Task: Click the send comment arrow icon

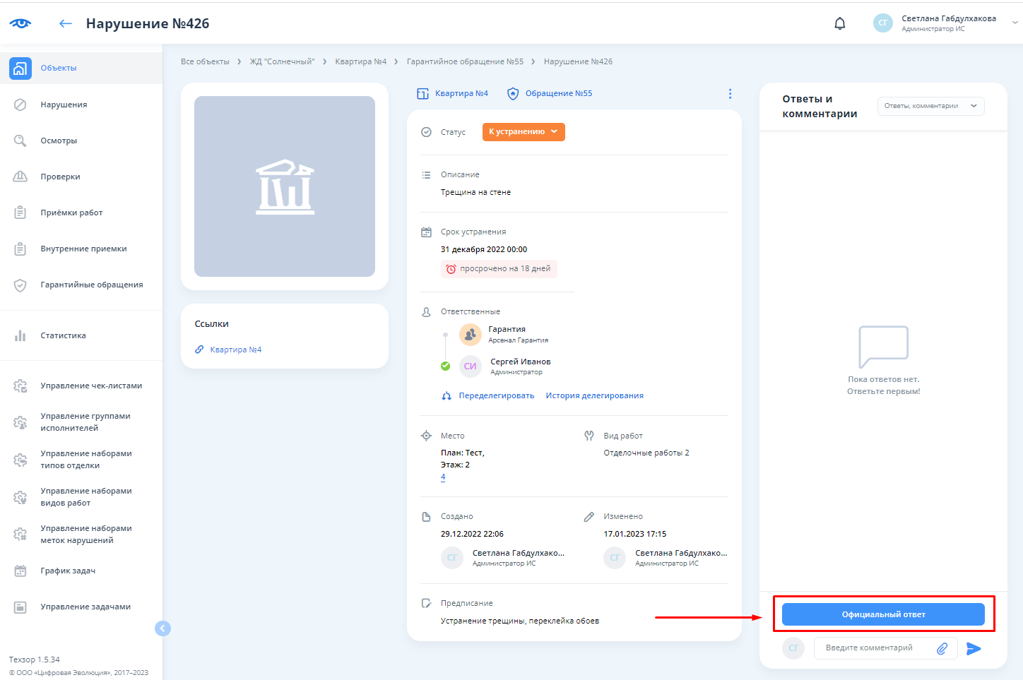Action: (x=974, y=648)
